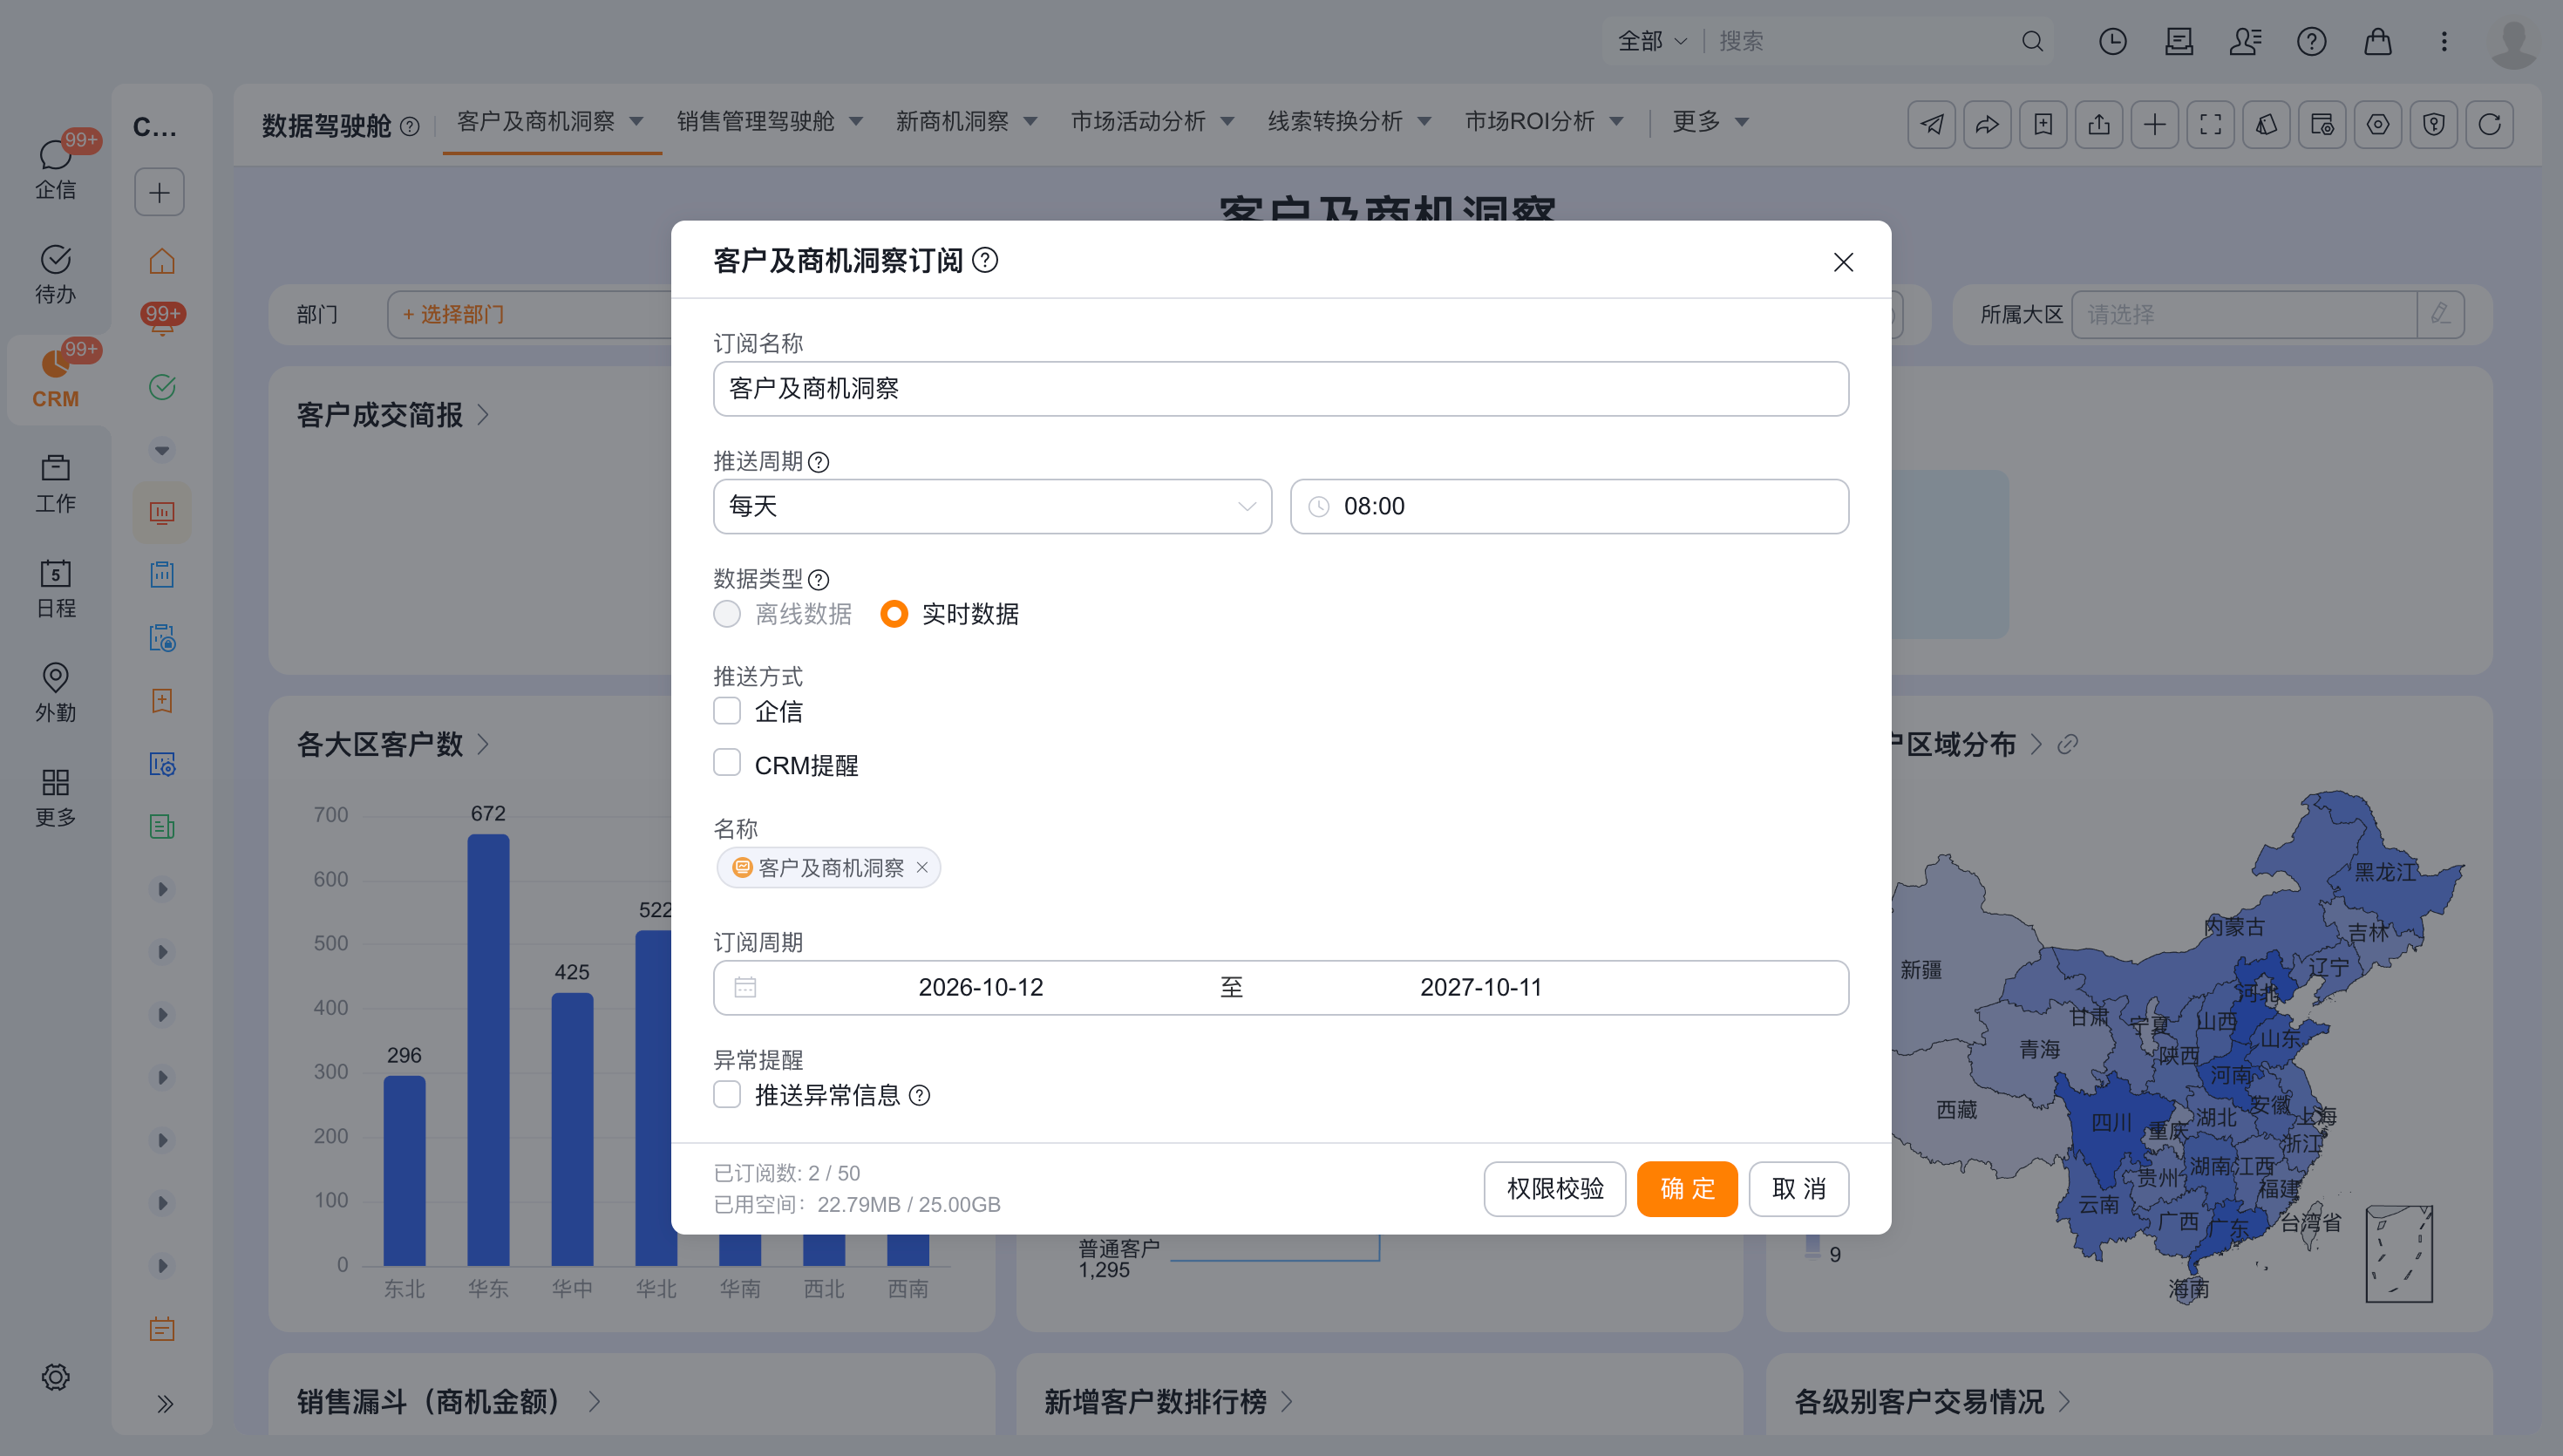Click the 权限校验 button
Screen dimensions: 2563x1456
(1554, 1189)
